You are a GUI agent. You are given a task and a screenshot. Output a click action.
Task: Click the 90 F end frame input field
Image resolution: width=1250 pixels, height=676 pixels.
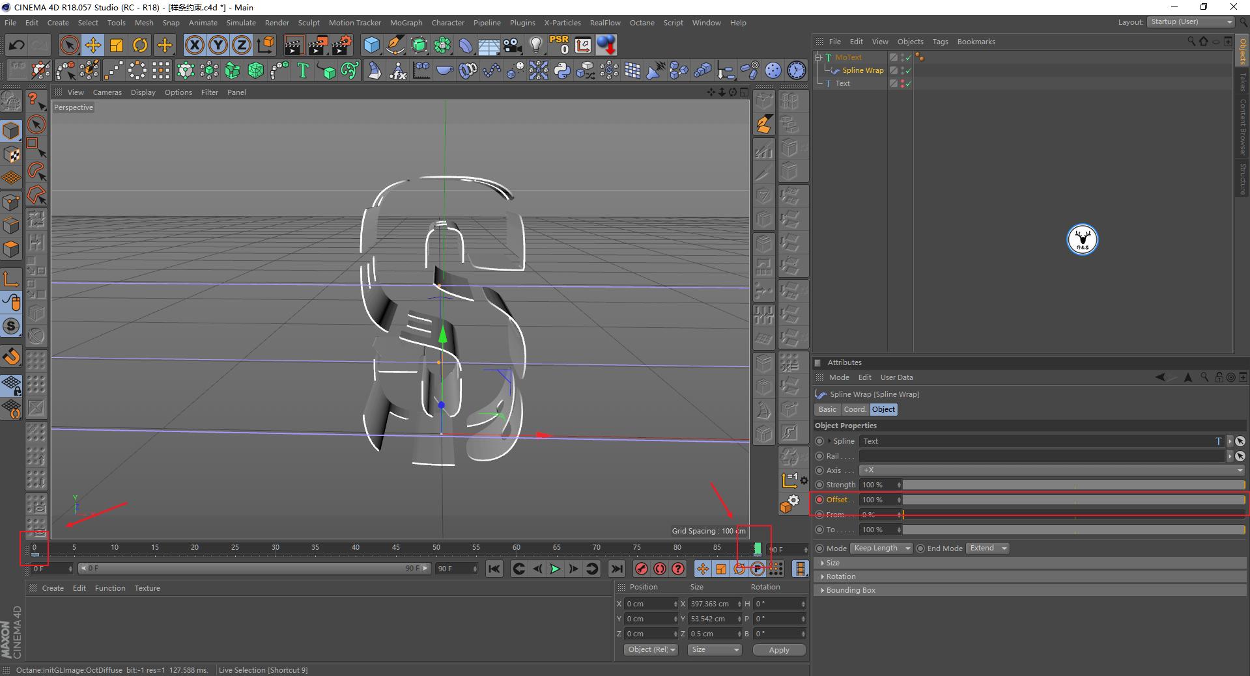click(x=455, y=569)
